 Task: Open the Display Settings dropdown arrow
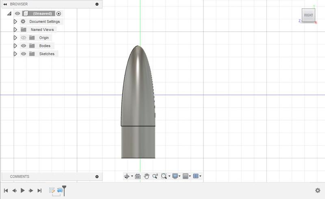[x=180, y=176]
